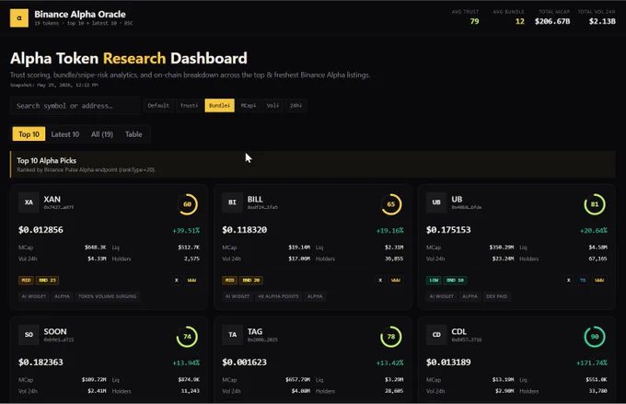Click XAN's BND 23 badge
The image size is (626, 404).
[48, 281]
